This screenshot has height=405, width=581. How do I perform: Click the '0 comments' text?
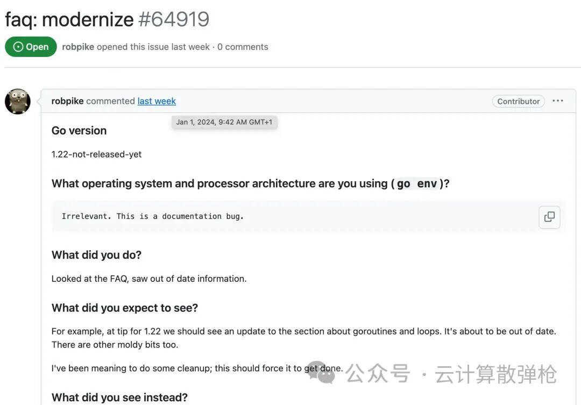coord(243,47)
